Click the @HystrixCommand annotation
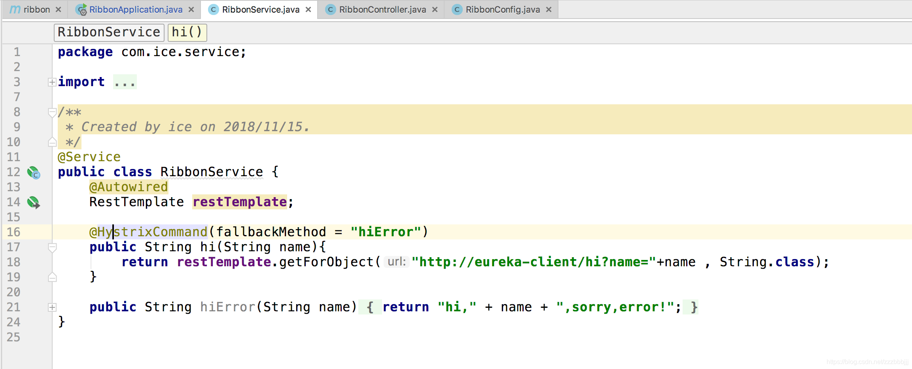 pyautogui.click(x=148, y=232)
